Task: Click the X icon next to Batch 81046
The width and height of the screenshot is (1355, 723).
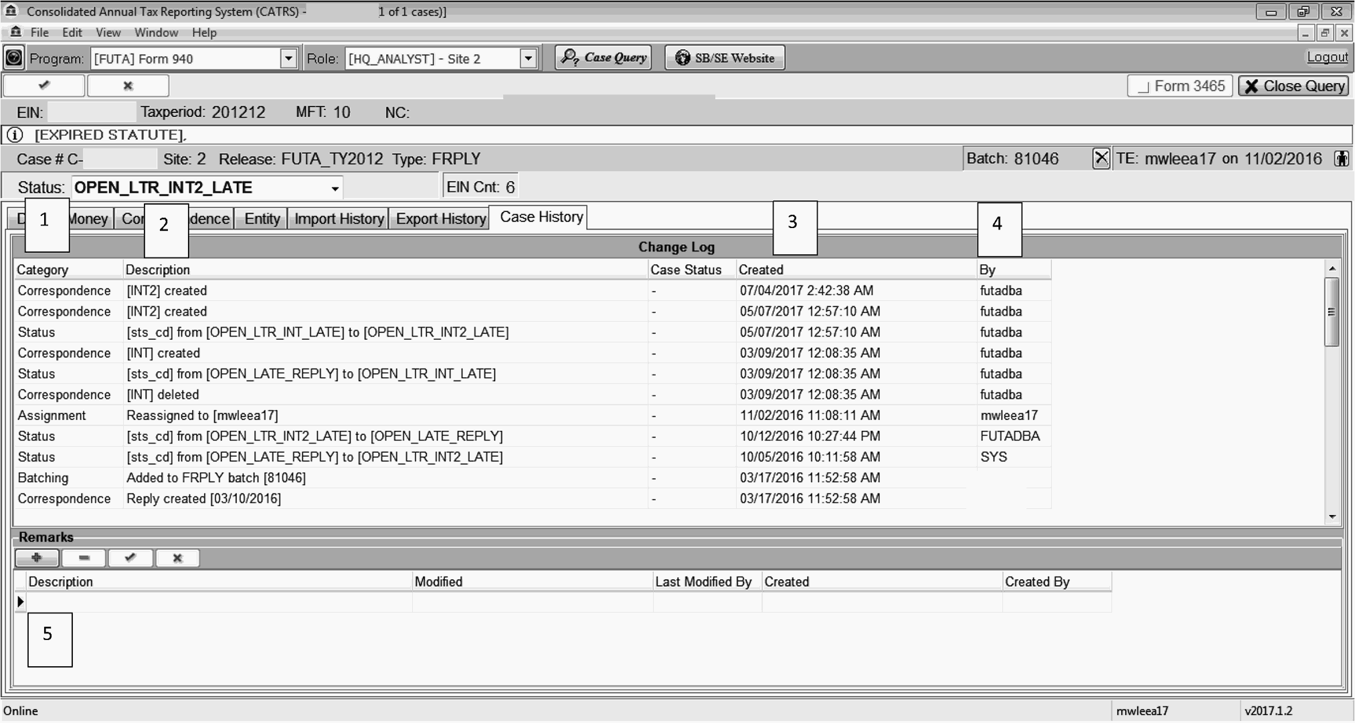Action: point(1101,159)
